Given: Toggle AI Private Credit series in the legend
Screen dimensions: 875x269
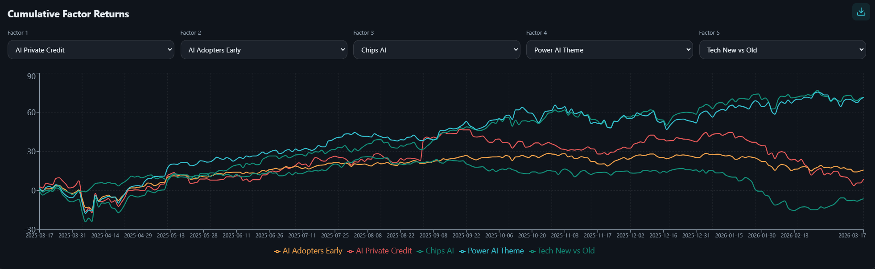Looking at the screenshot, I should tap(380, 251).
